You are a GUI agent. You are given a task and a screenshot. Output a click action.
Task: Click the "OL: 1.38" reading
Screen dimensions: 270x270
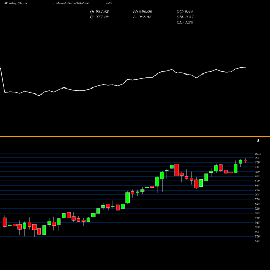[x=185, y=23]
